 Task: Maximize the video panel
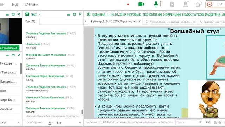(13, 14)
